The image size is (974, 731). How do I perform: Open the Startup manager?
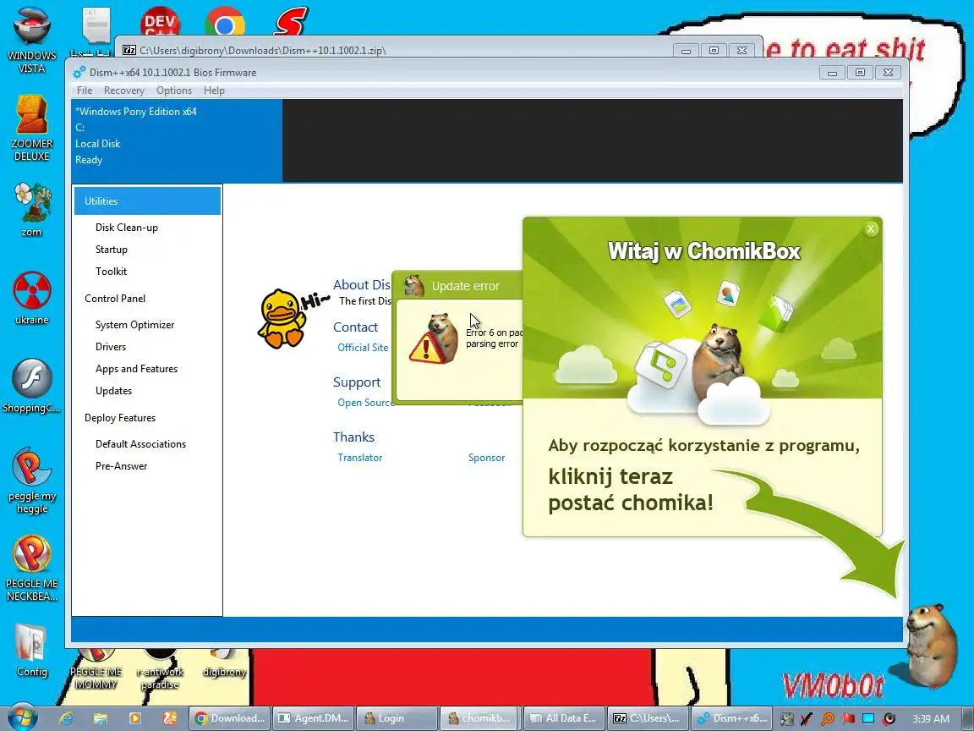pos(112,250)
